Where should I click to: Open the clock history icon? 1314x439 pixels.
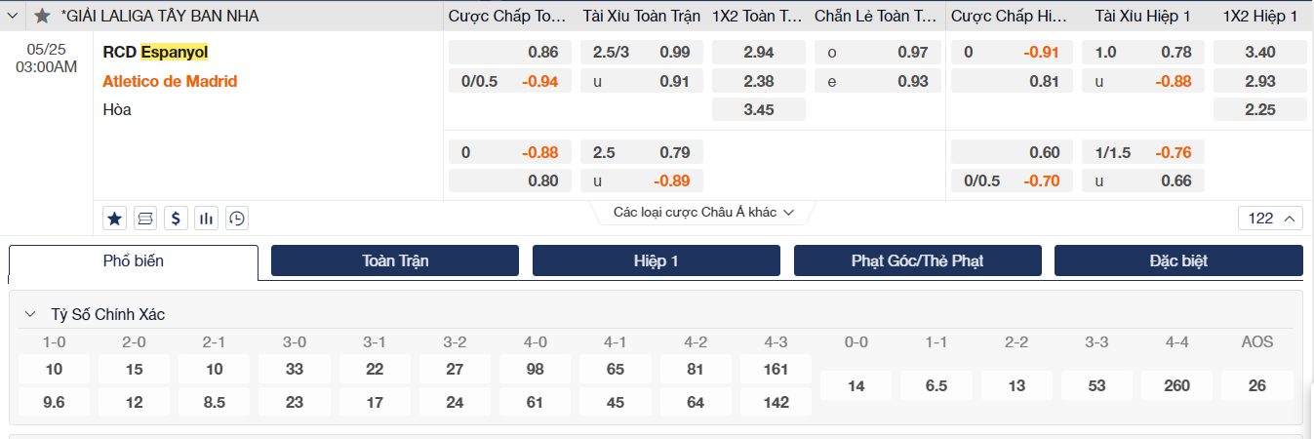tap(236, 218)
